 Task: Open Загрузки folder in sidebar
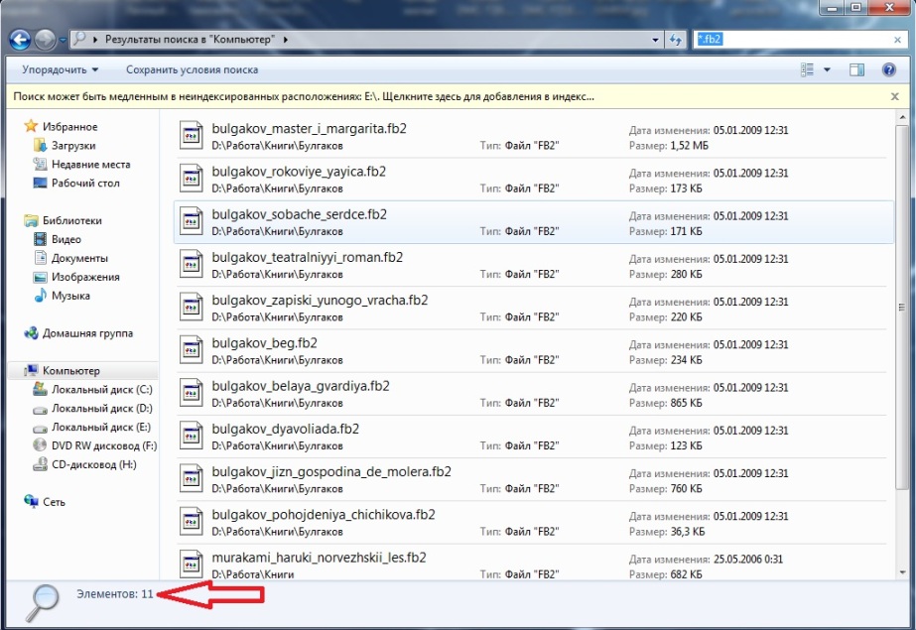pos(72,146)
